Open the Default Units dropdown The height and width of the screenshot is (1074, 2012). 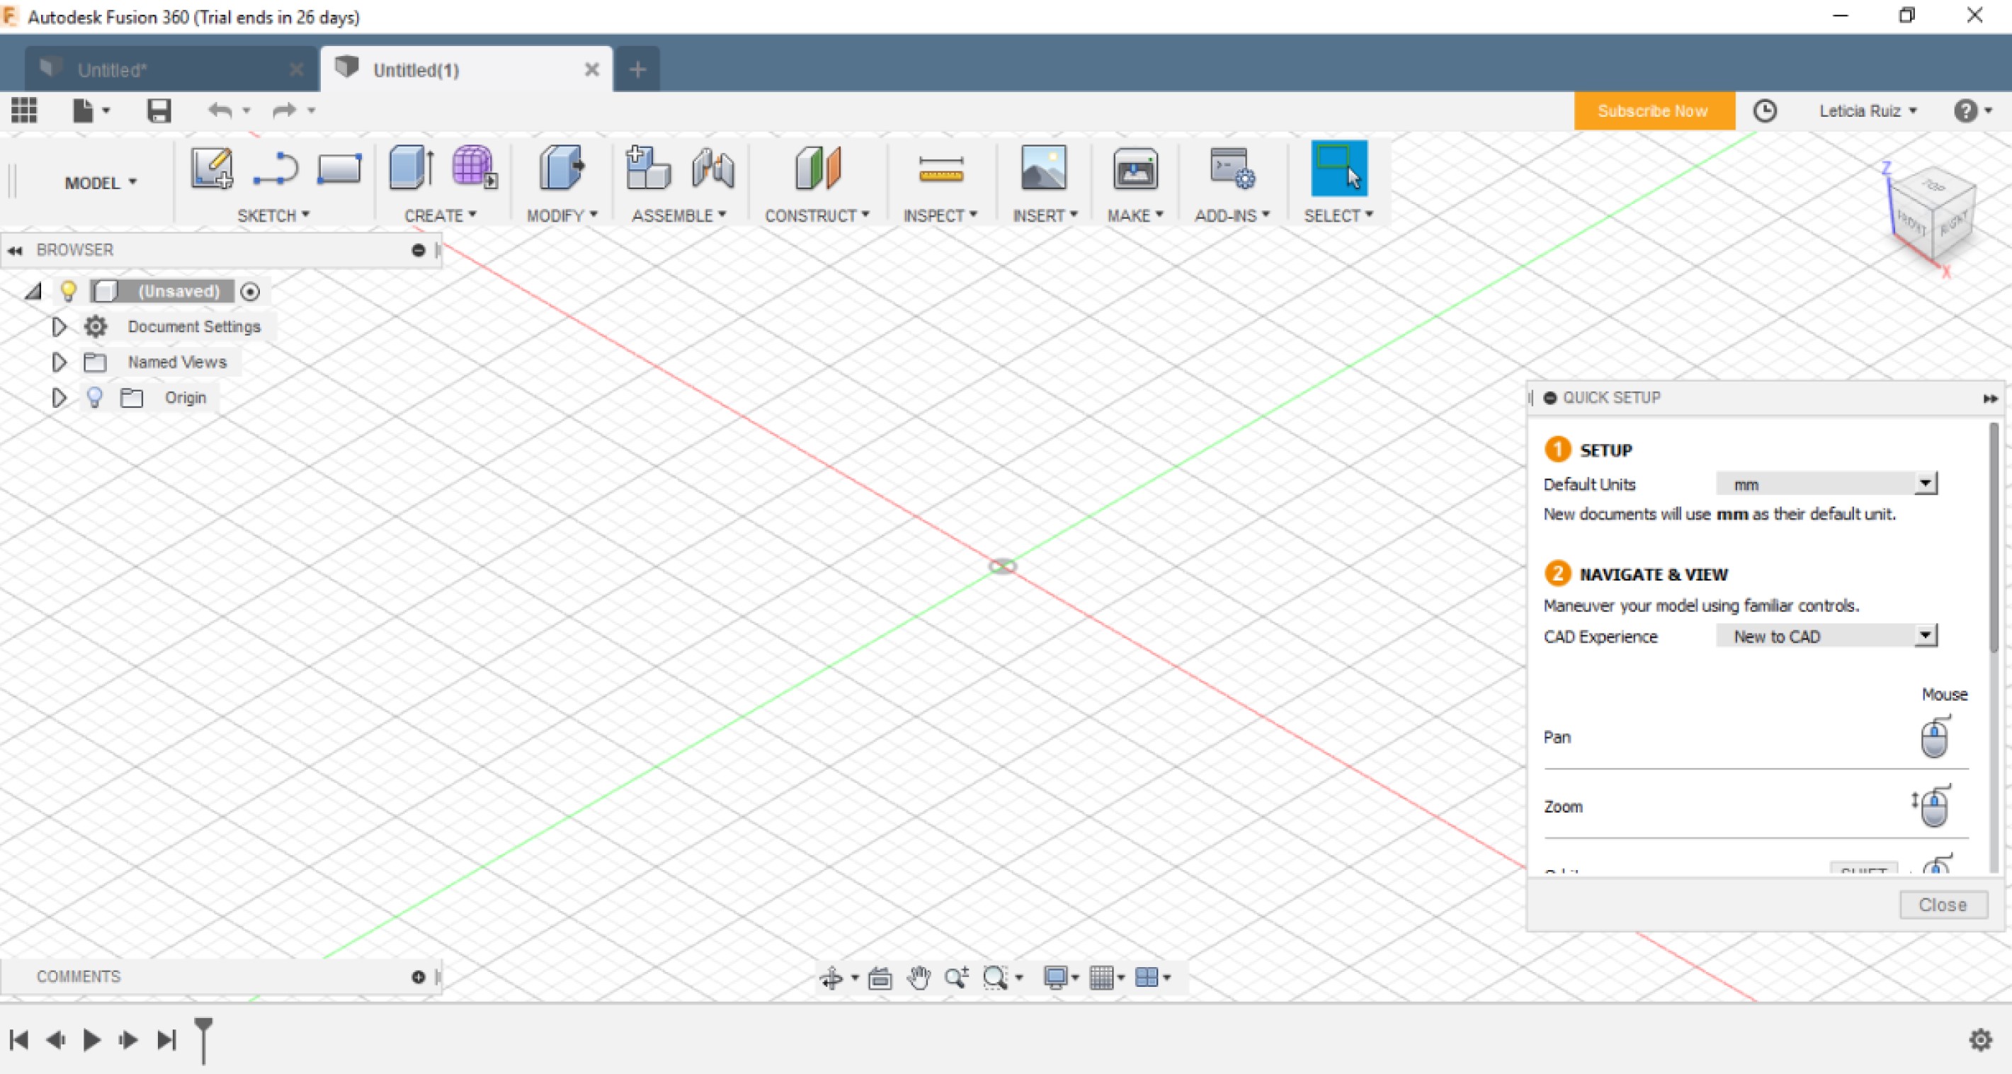pyautogui.click(x=1926, y=484)
